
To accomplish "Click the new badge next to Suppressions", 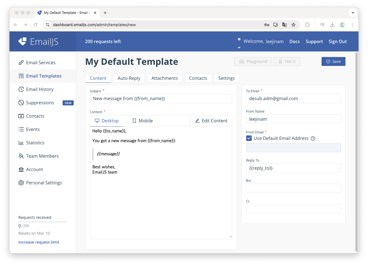I will pos(68,103).
